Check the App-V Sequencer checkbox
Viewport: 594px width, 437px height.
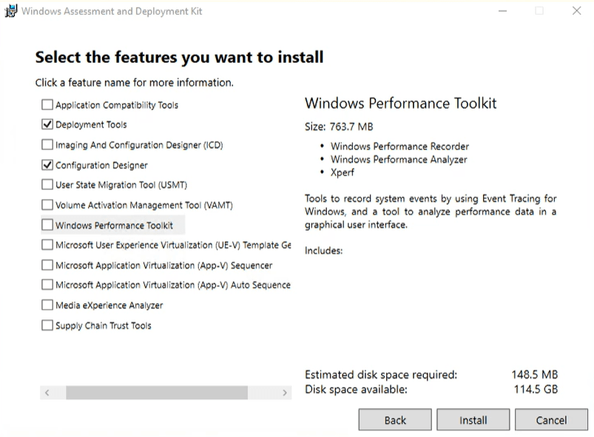[47, 265]
